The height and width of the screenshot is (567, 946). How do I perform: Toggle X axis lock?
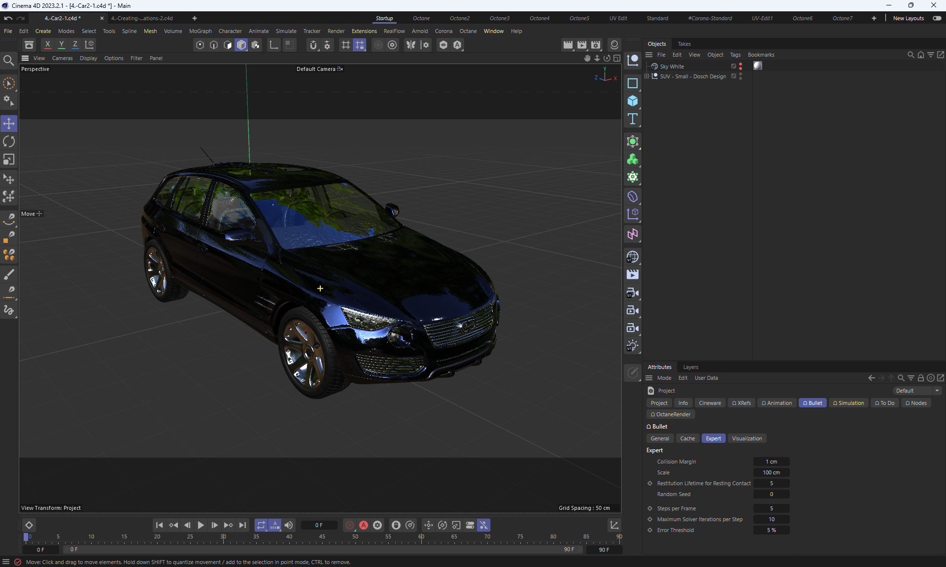click(48, 45)
